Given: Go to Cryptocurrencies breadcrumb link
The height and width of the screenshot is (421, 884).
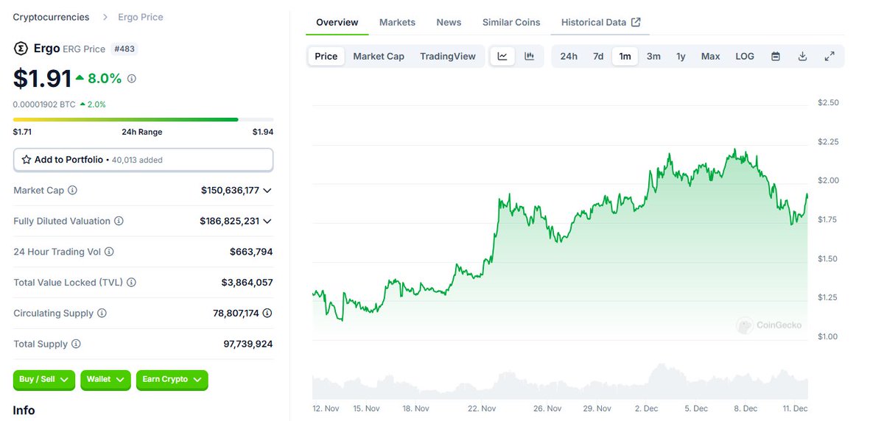Looking at the screenshot, I should click(51, 17).
